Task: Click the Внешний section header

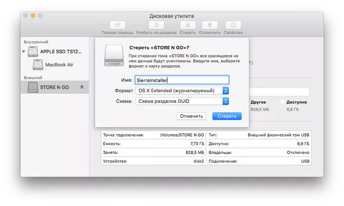Action: [x=33, y=78]
